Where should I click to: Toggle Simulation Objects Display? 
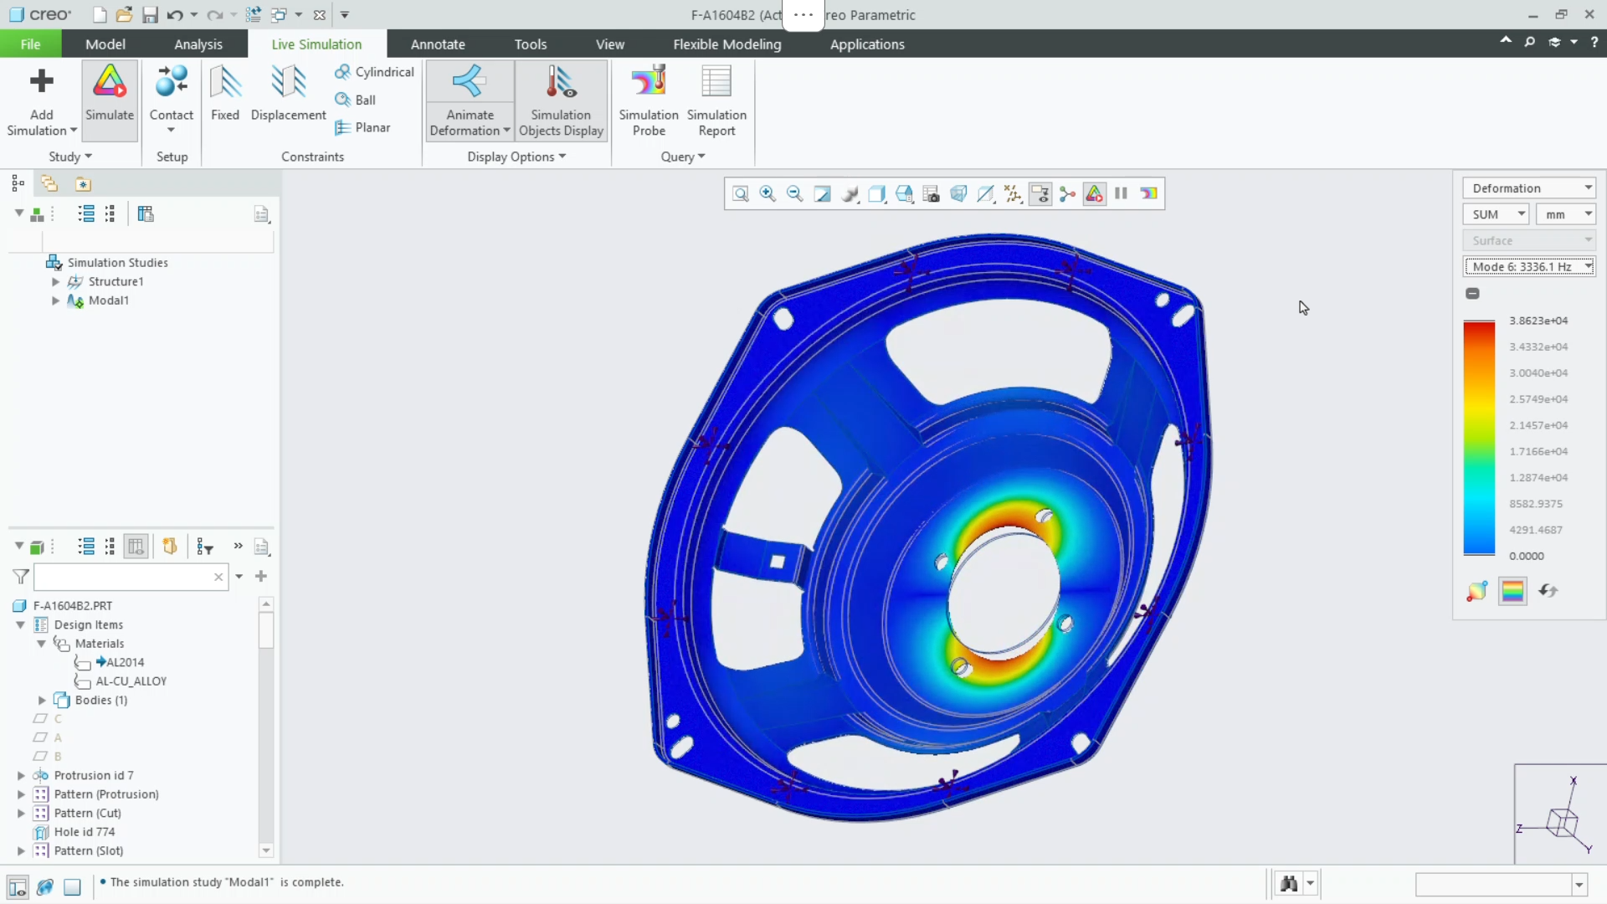pyautogui.click(x=561, y=100)
